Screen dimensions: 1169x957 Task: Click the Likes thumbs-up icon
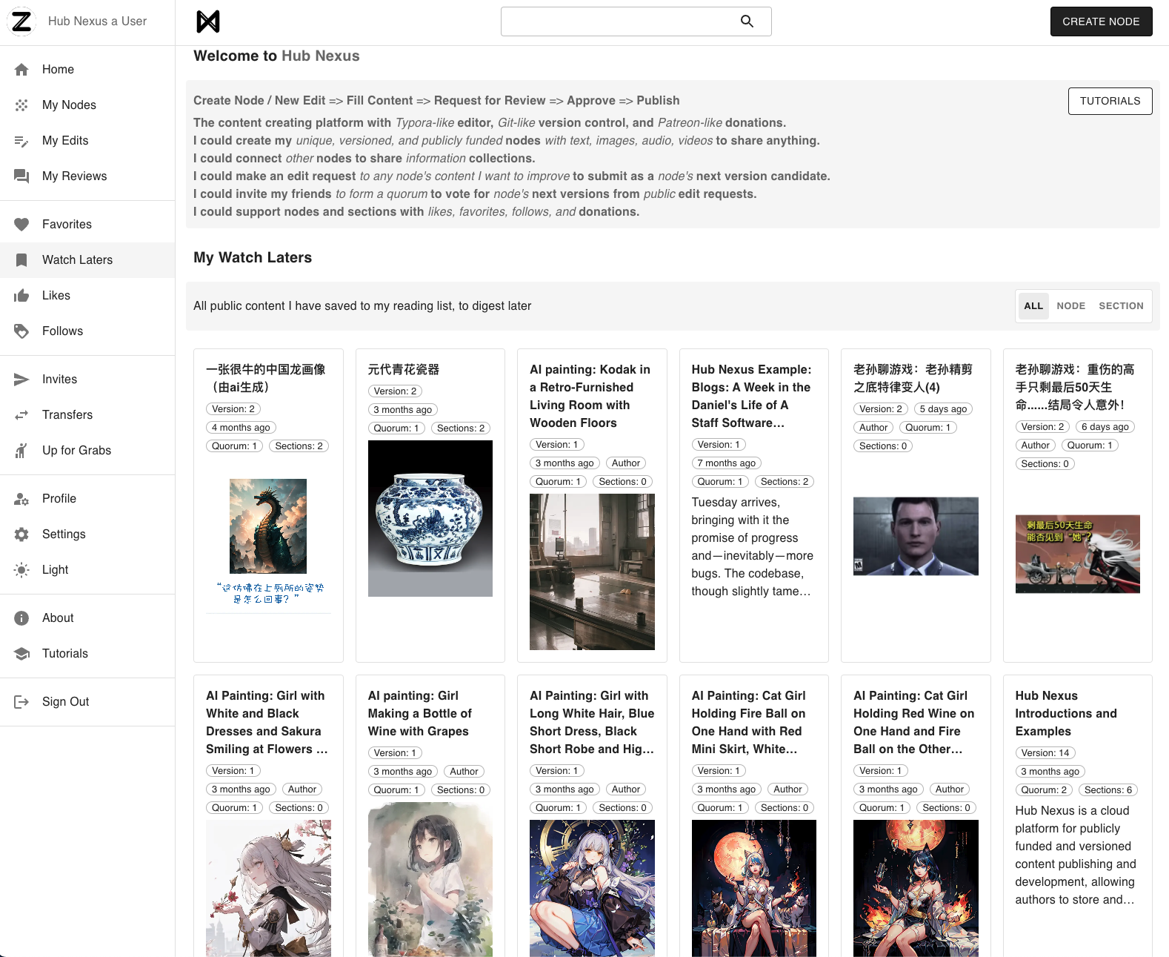click(x=21, y=296)
